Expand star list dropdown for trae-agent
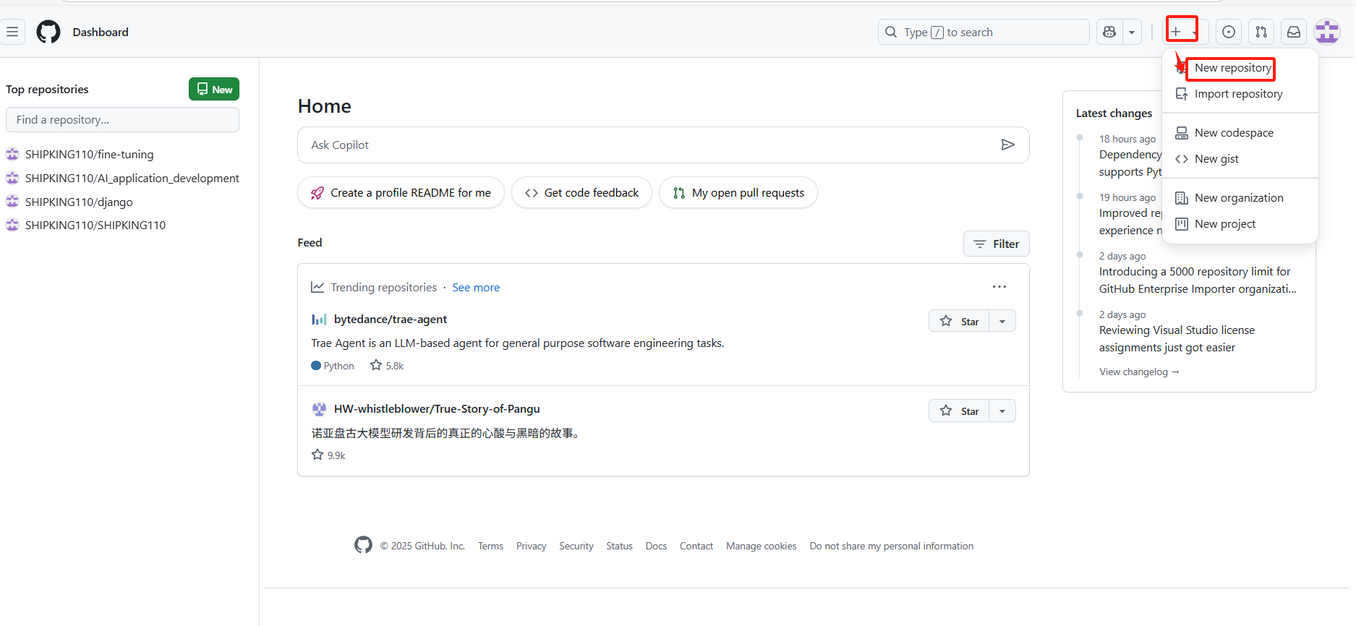This screenshot has height=626, width=1356. click(x=1002, y=321)
